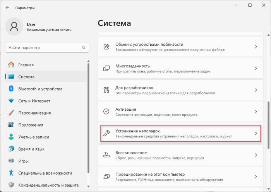This screenshot has width=271, height=192.
Task: Click the Активация checkmark circle icon
Action: tap(106, 111)
